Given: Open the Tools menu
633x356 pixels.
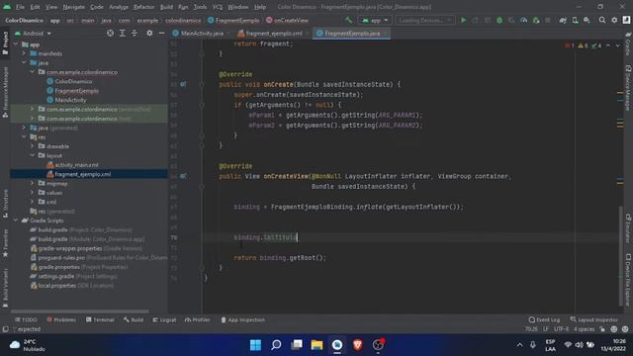Looking at the screenshot, I should tap(200, 7).
